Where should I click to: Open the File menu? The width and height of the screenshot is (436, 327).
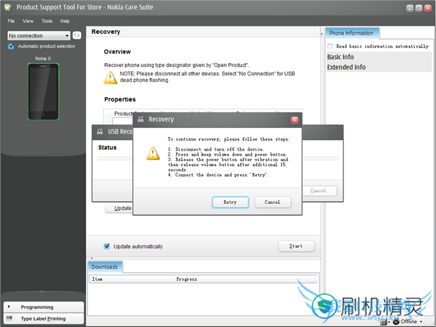pos(11,21)
